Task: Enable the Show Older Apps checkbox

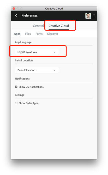Action: click(x=16, y=103)
